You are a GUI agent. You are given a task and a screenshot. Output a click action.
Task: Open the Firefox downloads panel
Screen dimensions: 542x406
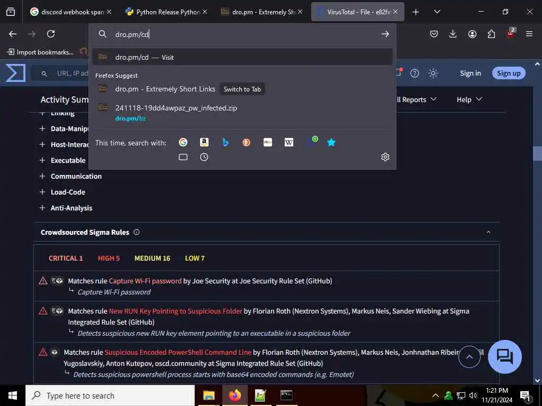pyautogui.click(x=453, y=34)
